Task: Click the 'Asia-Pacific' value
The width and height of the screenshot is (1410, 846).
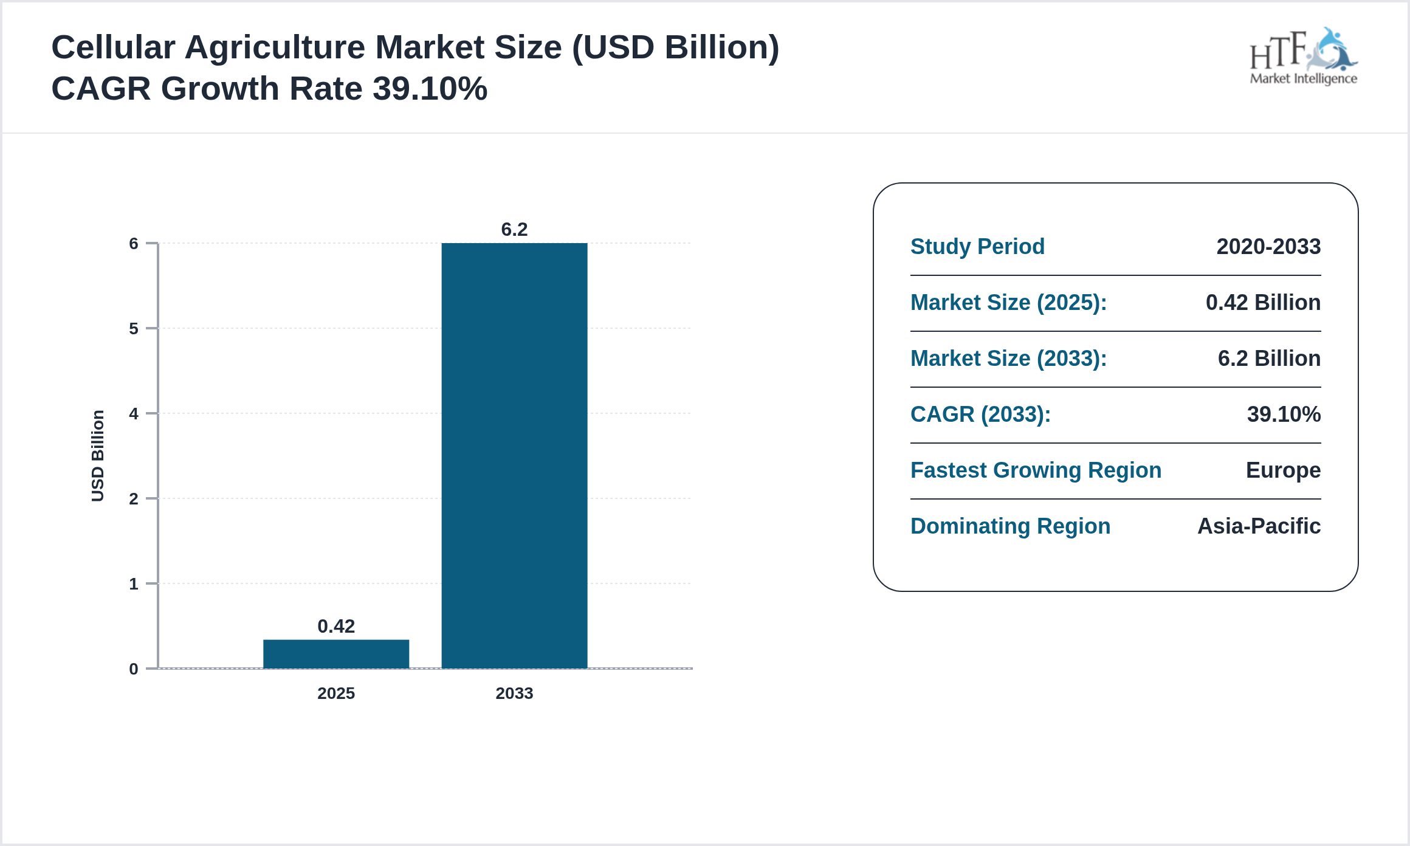Action: coord(1259,526)
